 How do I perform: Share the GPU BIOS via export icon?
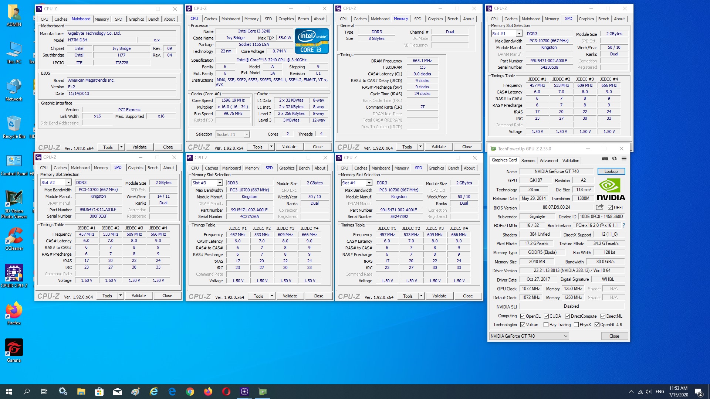[599, 207]
